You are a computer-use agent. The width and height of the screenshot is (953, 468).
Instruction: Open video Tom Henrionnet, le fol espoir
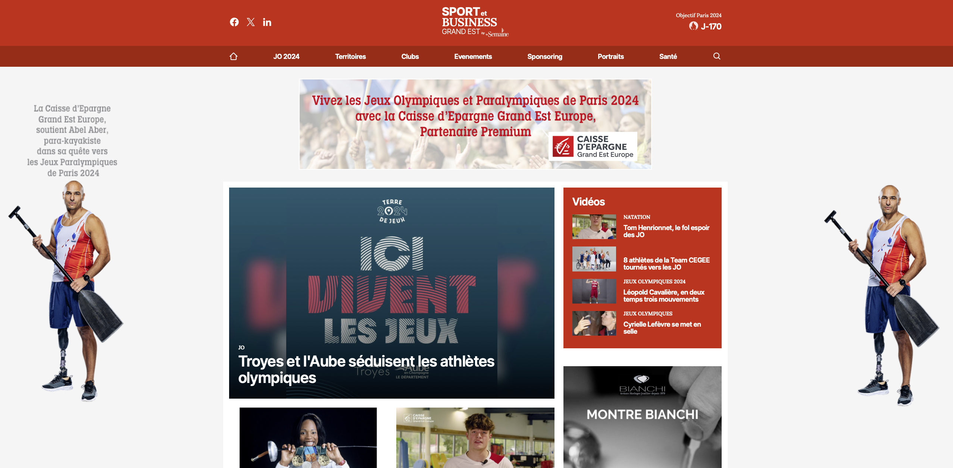[666, 231]
